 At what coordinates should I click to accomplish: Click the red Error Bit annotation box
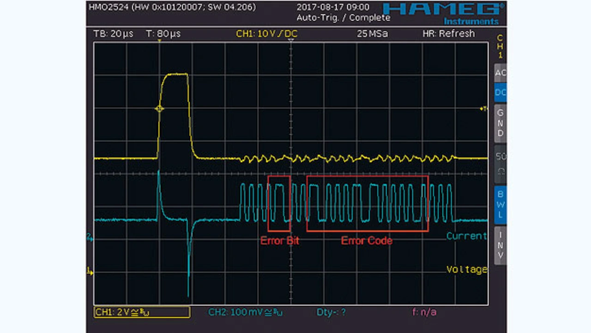tap(279, 203)
